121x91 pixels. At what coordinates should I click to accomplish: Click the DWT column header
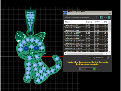(x=98, y=22)
